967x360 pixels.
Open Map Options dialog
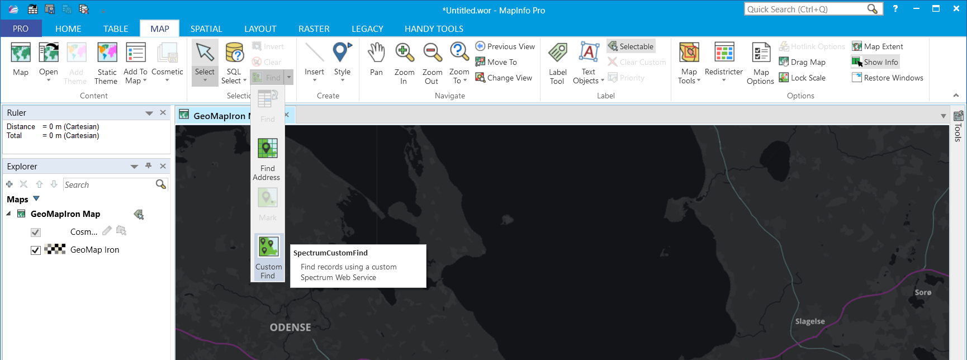761,64
